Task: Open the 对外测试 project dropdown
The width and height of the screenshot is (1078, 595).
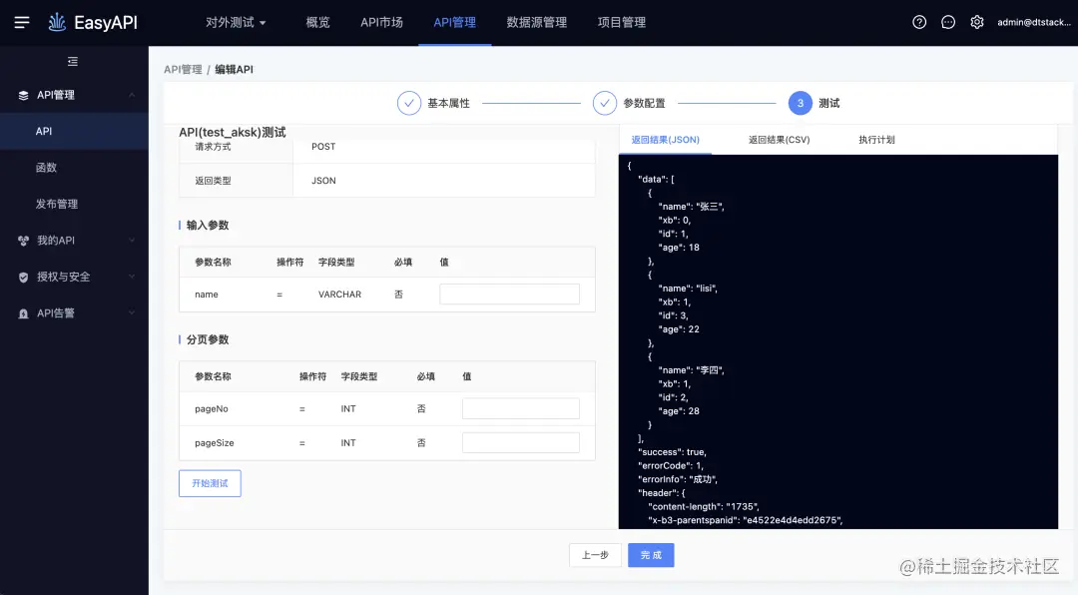Action: point(236,22)
